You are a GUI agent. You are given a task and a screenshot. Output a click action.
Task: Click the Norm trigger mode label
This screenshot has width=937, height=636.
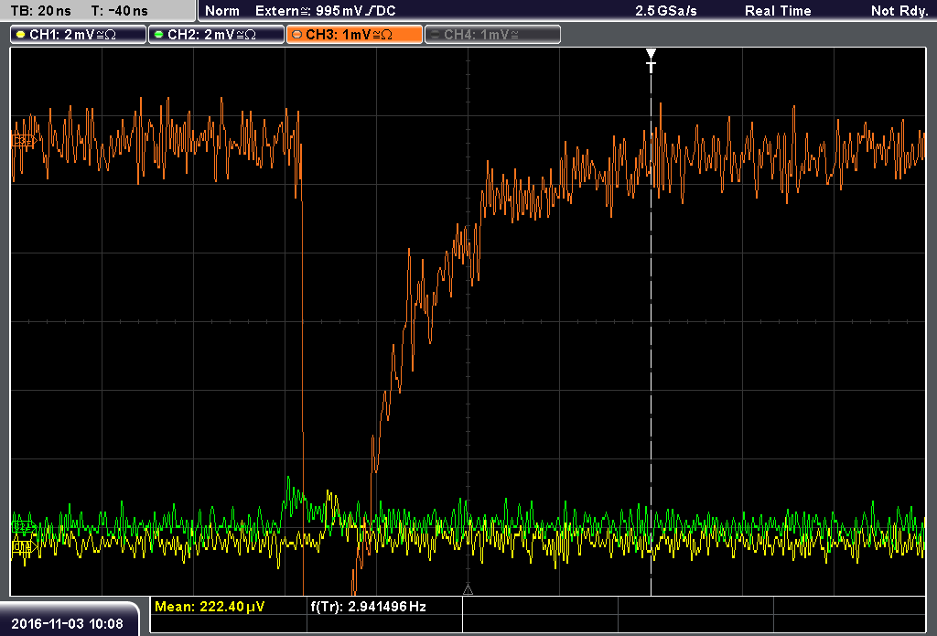221,11
